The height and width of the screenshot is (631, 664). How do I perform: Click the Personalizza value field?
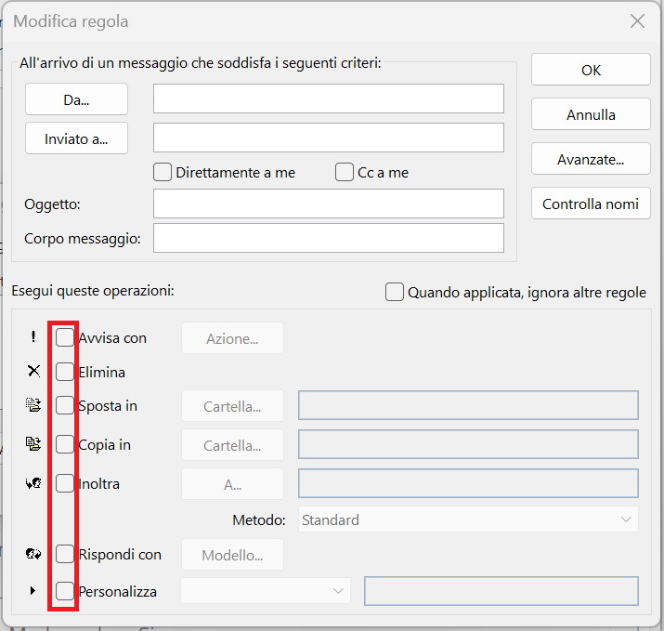click(501, 591)
